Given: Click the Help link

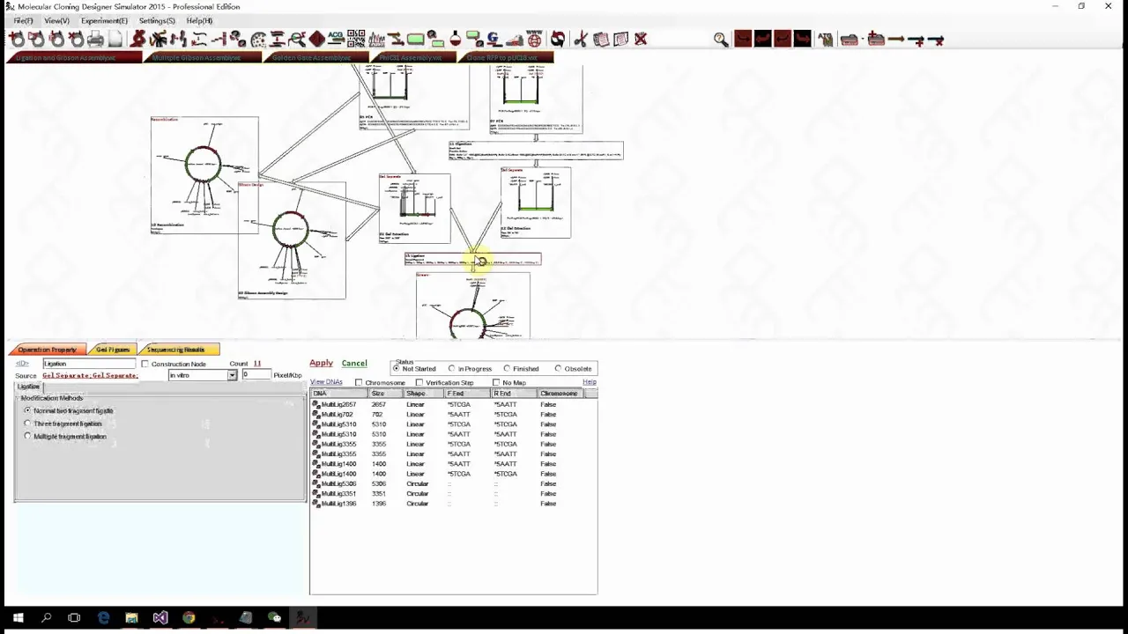Looking at the screenshot, I should [x=590, y=382].
